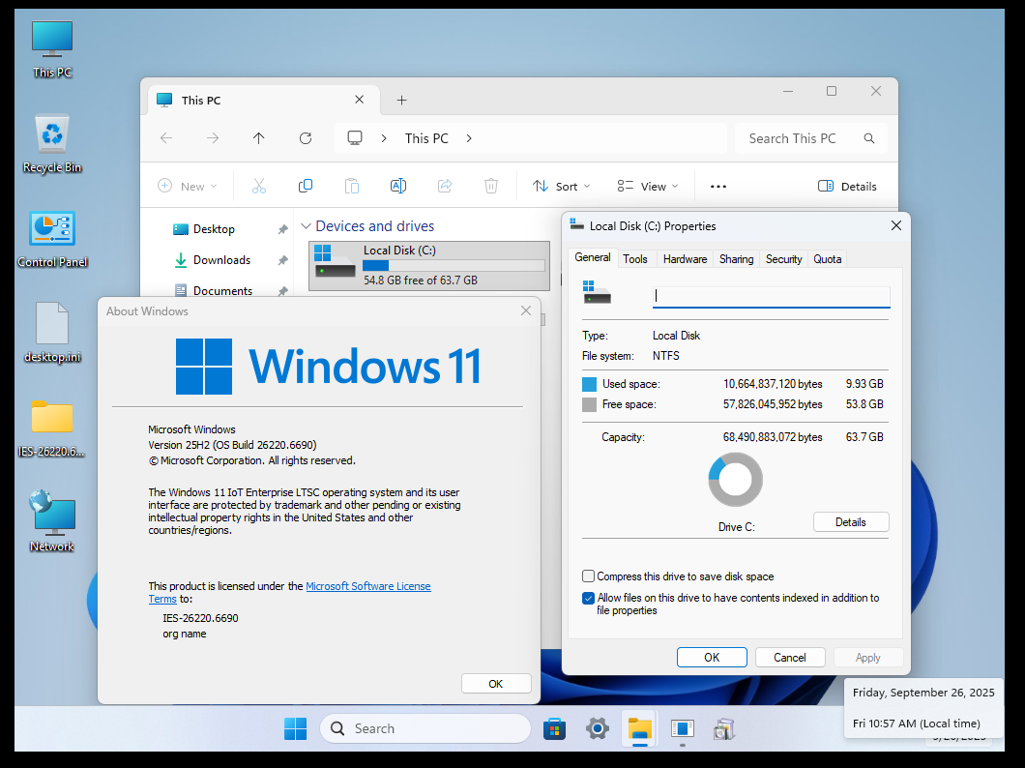Click the last taskbar app icon
This screenshot has height=768, width=1025.
coord(723,728)
